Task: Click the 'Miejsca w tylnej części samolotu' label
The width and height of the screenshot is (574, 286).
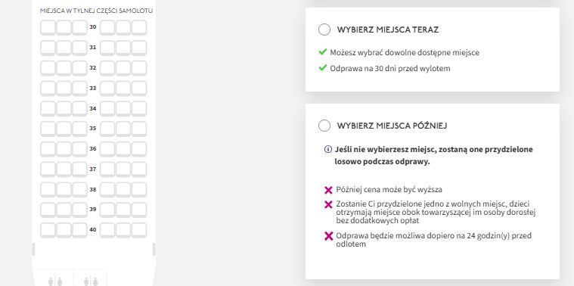Action: 96,11
